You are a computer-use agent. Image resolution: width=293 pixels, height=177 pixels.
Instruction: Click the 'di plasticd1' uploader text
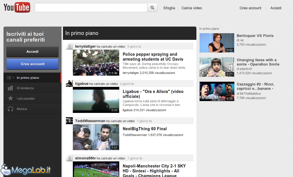[x=245, y=69]
